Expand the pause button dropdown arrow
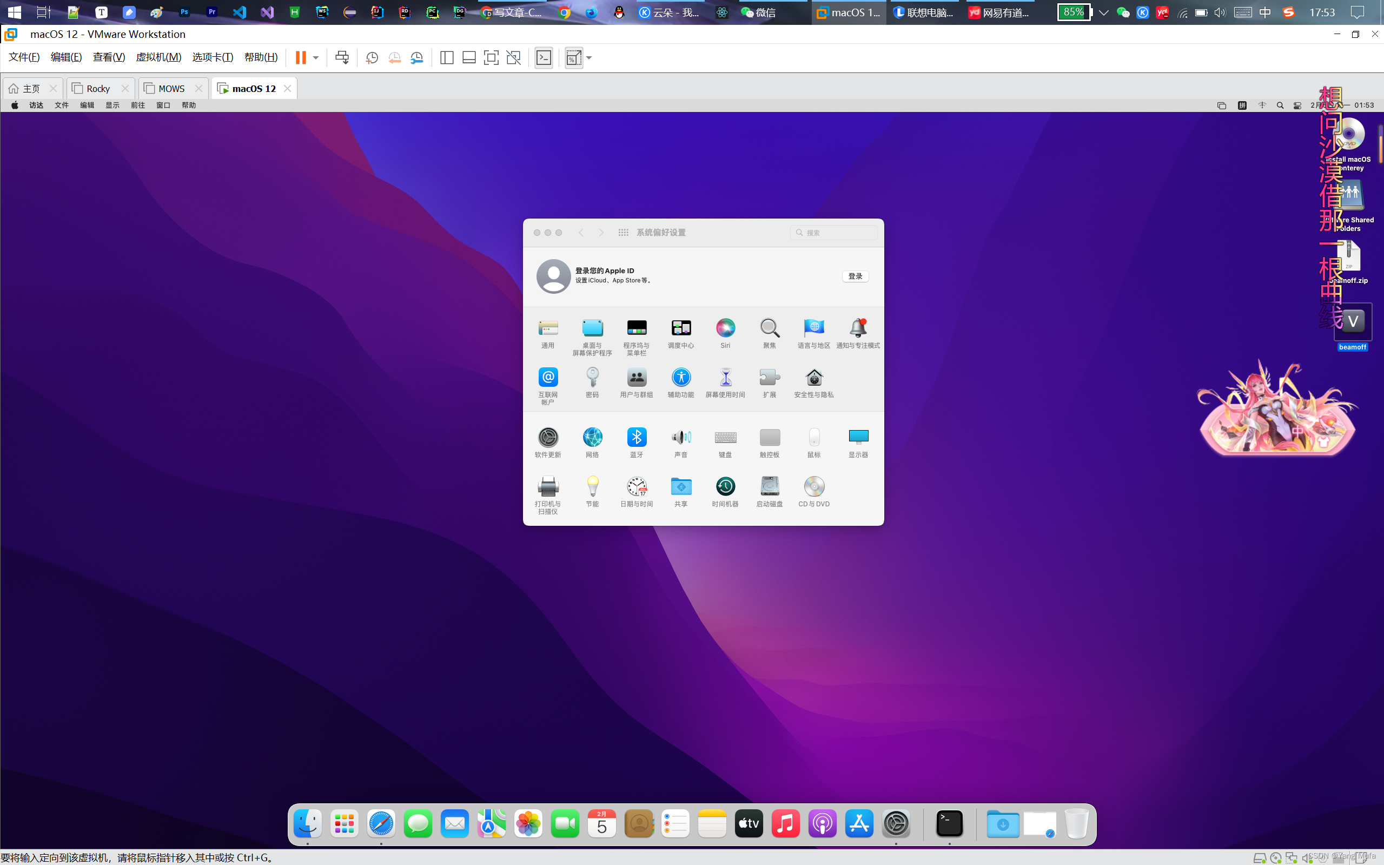 click(x=316, y=58)
